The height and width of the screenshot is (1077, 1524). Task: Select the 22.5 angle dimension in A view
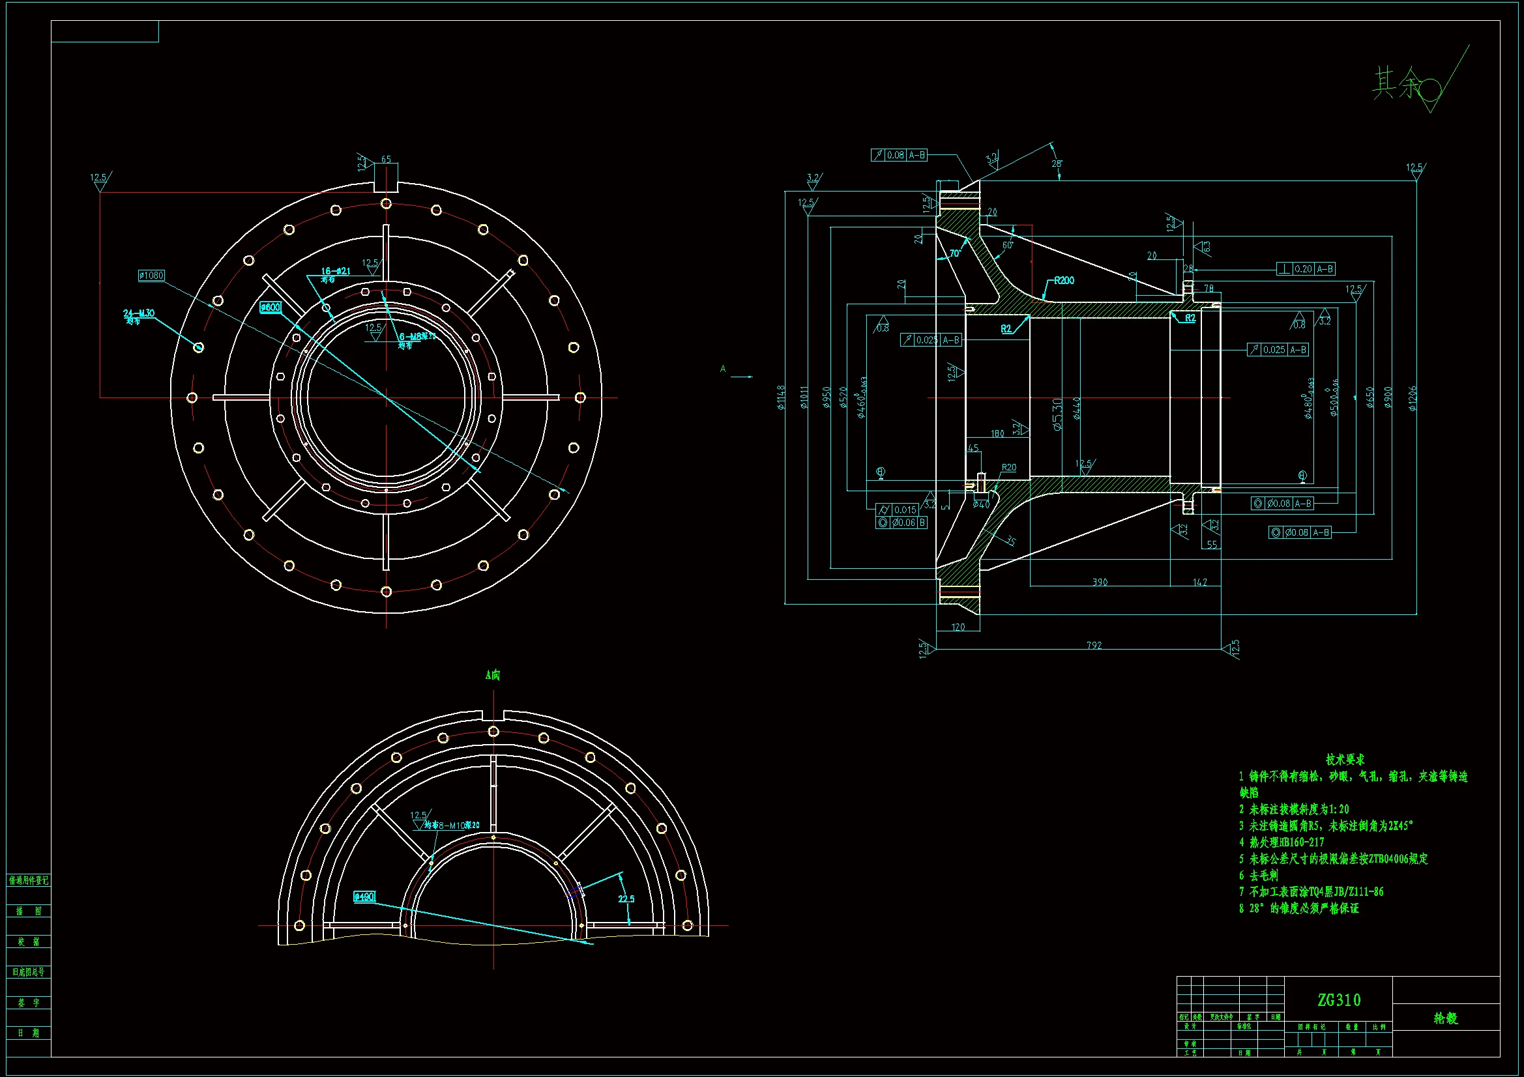coord(626,898)
